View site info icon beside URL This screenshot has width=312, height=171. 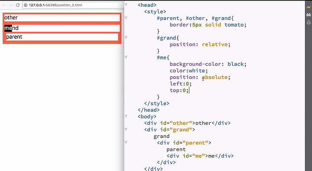26,5
